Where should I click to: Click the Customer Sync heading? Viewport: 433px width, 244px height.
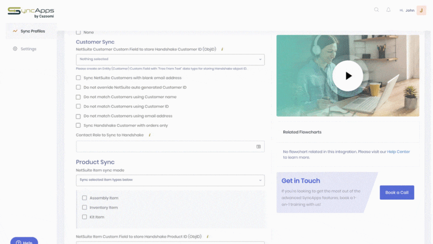pos(95,42)
